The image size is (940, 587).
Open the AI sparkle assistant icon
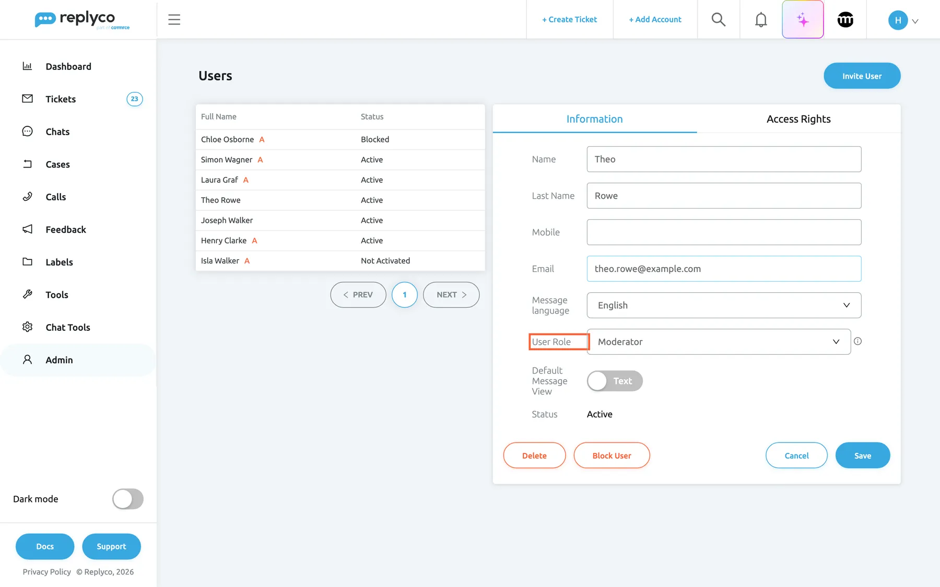(803, 20)
